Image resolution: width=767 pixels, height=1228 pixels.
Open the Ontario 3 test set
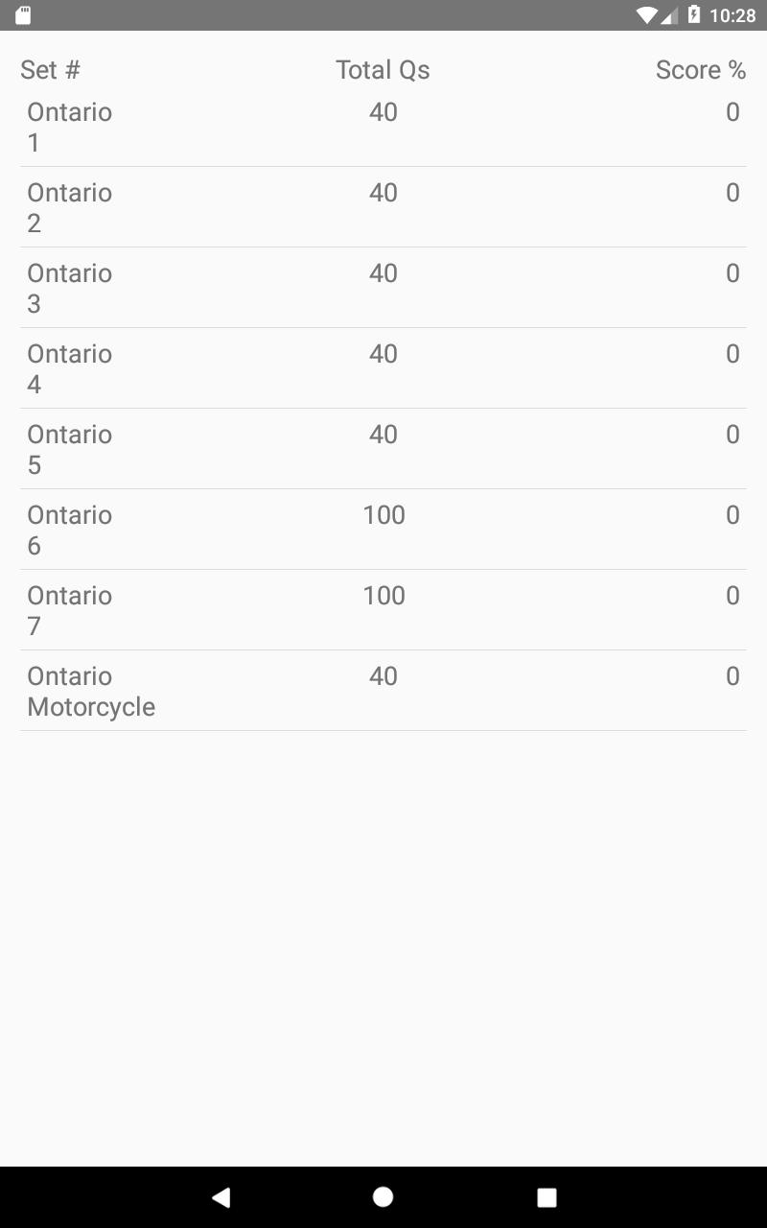pyautogui.click(x=383, y=288)
